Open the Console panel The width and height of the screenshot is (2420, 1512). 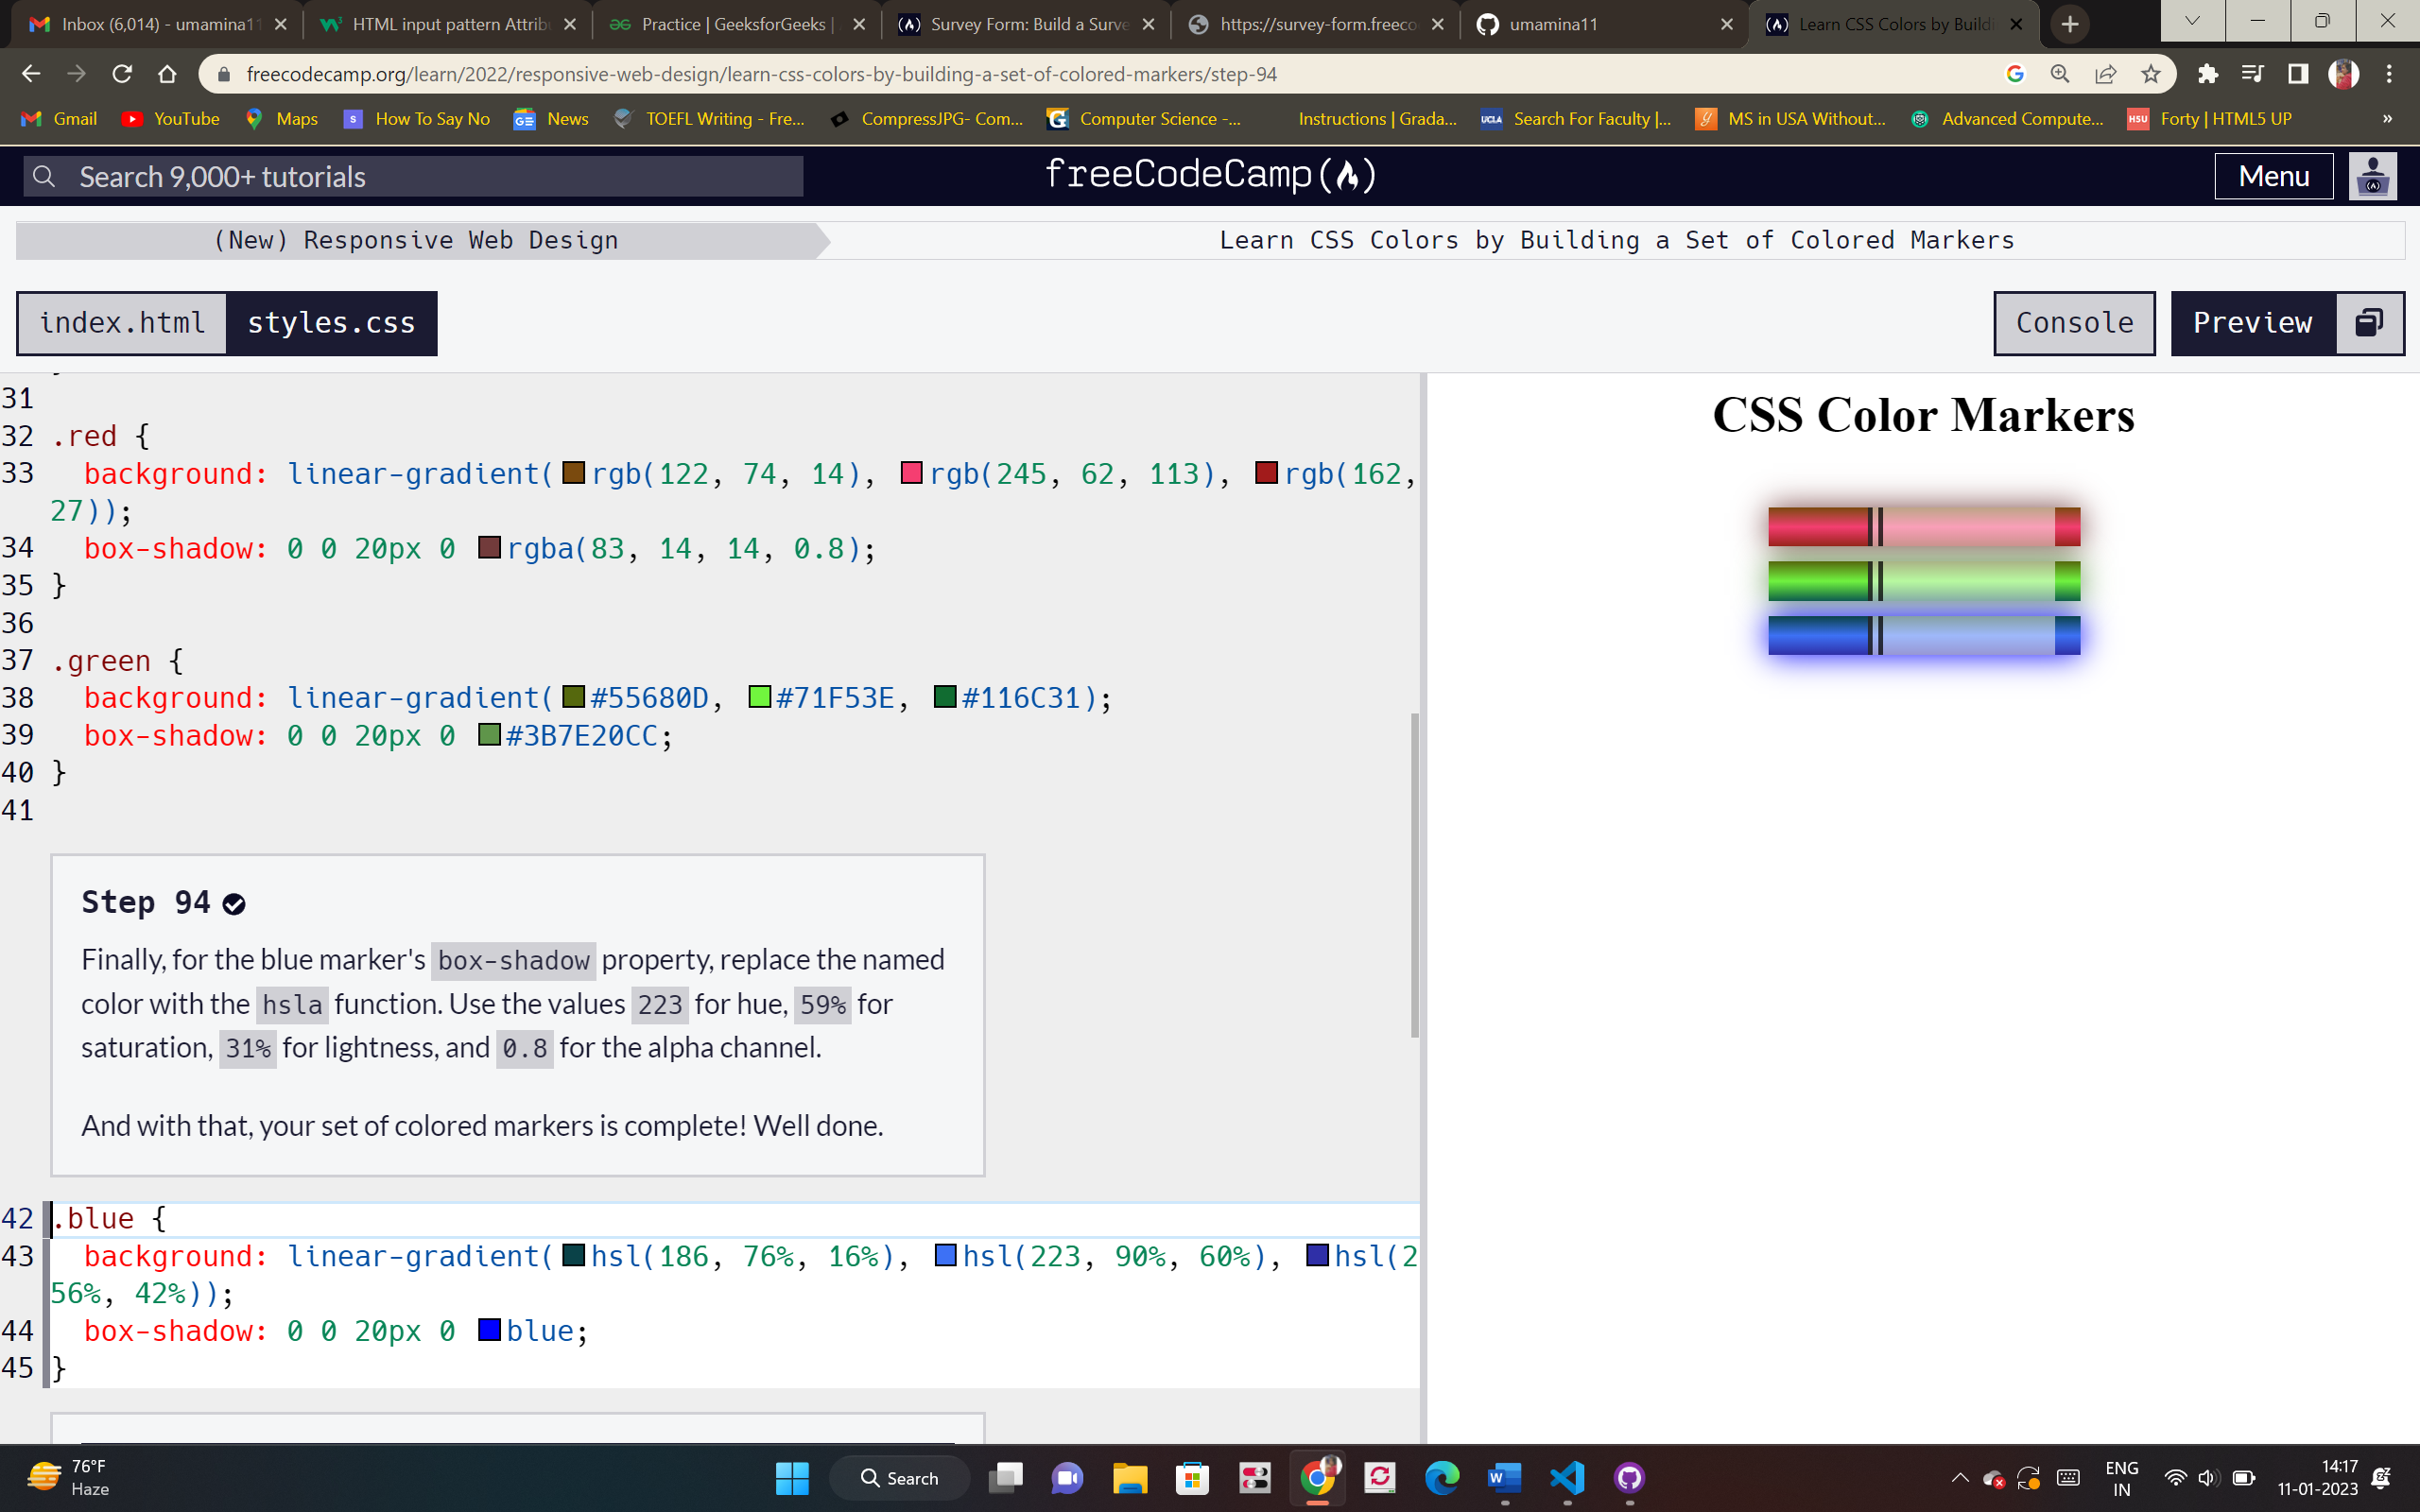pyautogui.click(x=2073, y=322)
